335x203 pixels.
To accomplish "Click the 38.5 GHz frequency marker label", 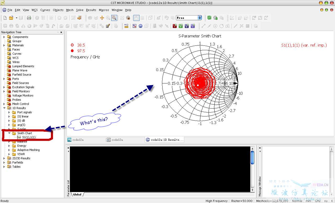I will (81, 45).
